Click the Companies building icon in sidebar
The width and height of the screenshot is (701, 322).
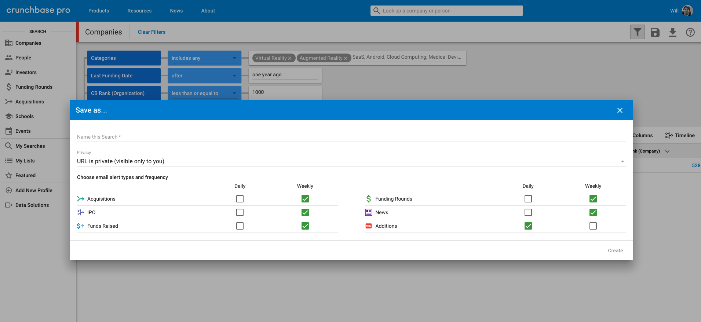(9, 43)
